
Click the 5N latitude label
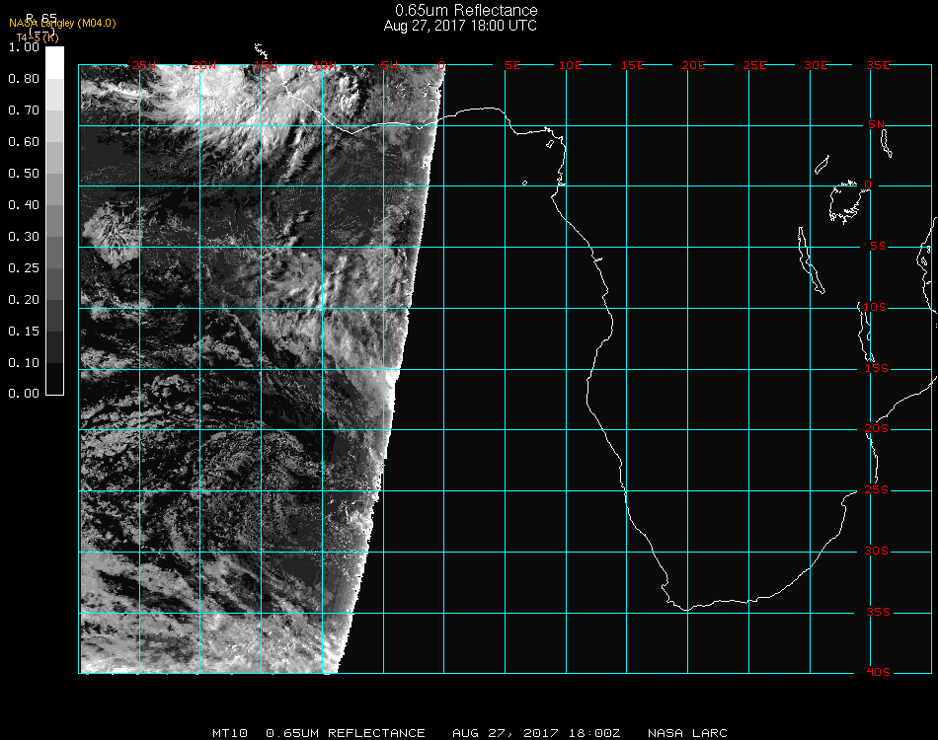(877, 124)
